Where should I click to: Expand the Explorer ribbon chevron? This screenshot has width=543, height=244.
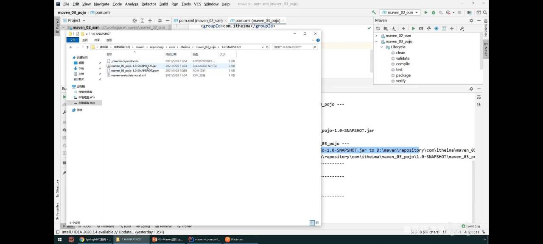[313, 40]
